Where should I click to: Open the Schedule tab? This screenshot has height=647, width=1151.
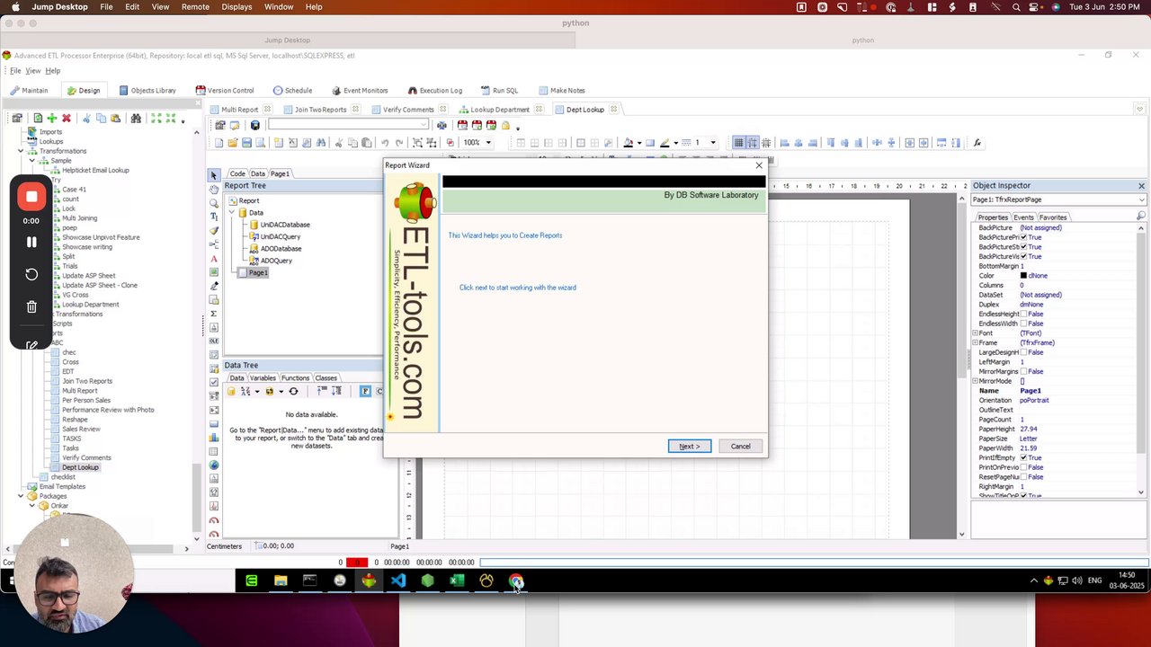(293, 91)
